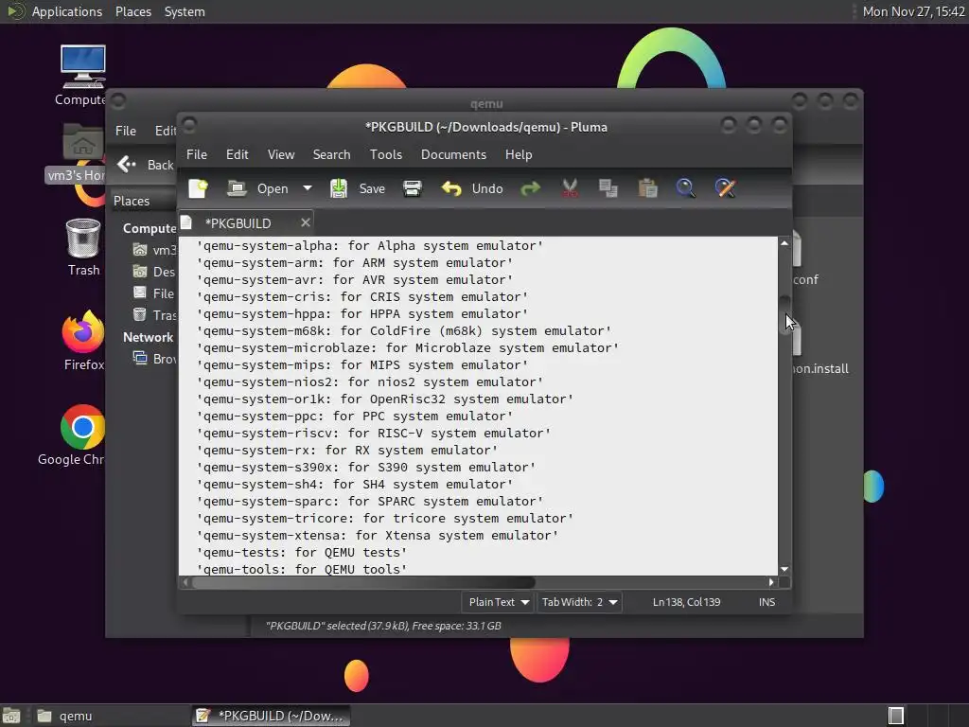Open the Trash desktop icon
969x727 pixels.
click(x=83, y=247)
